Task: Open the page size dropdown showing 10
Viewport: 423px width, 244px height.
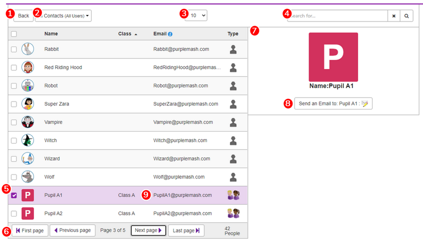Action: (x=196, y=16)
